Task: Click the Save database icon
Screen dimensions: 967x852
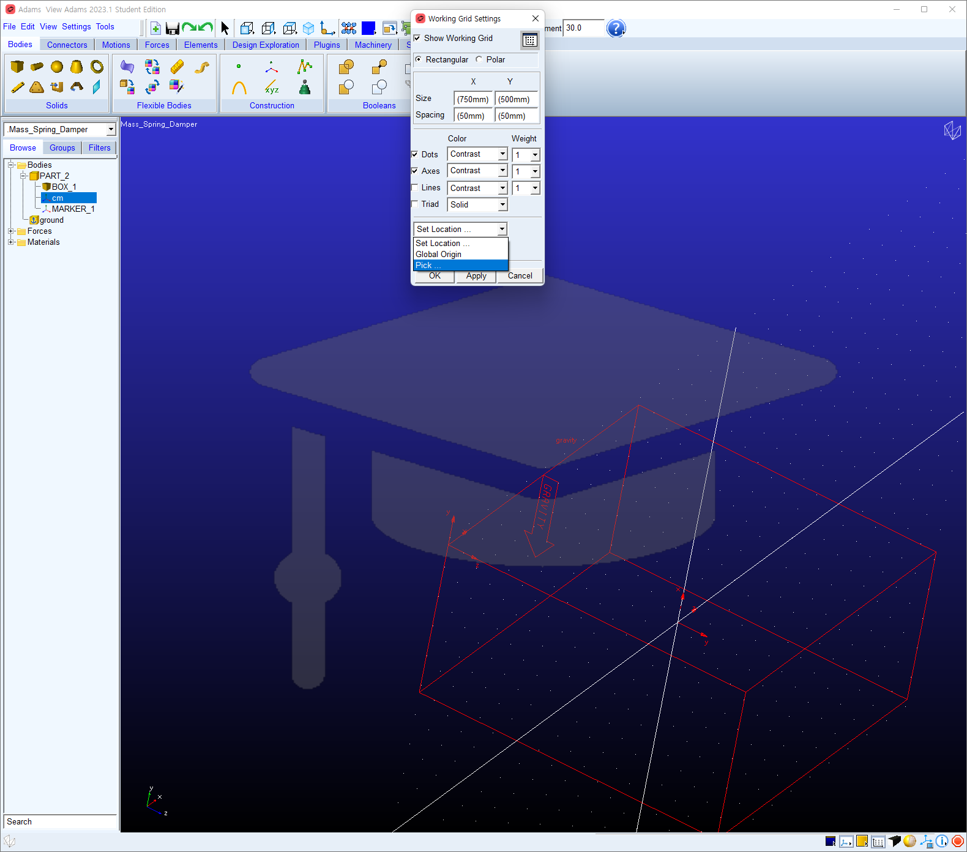Action: point(172,28)
